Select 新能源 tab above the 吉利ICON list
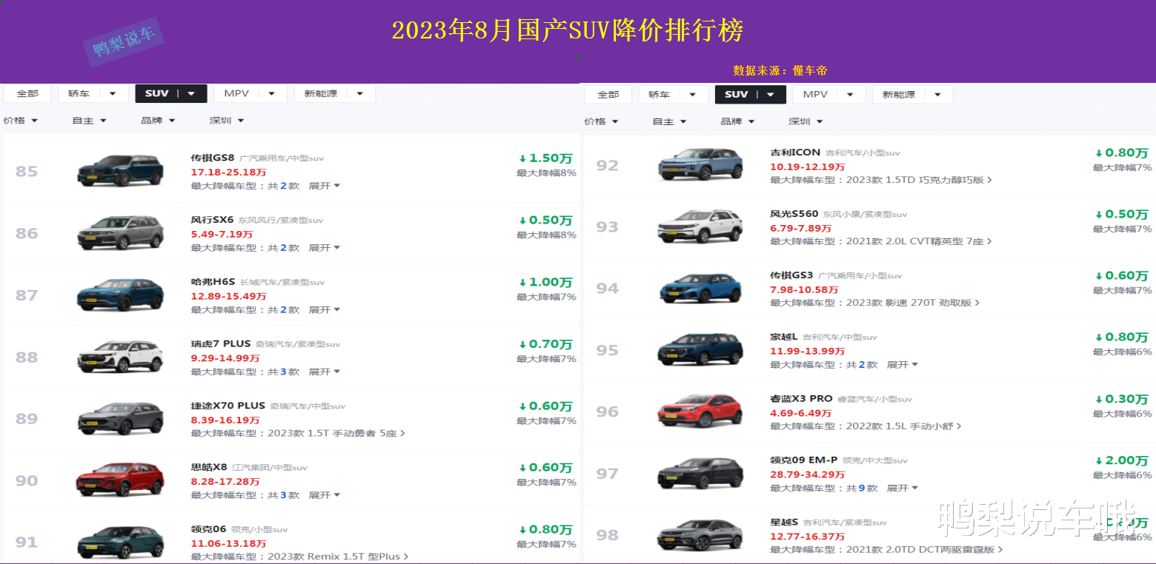 913,95
